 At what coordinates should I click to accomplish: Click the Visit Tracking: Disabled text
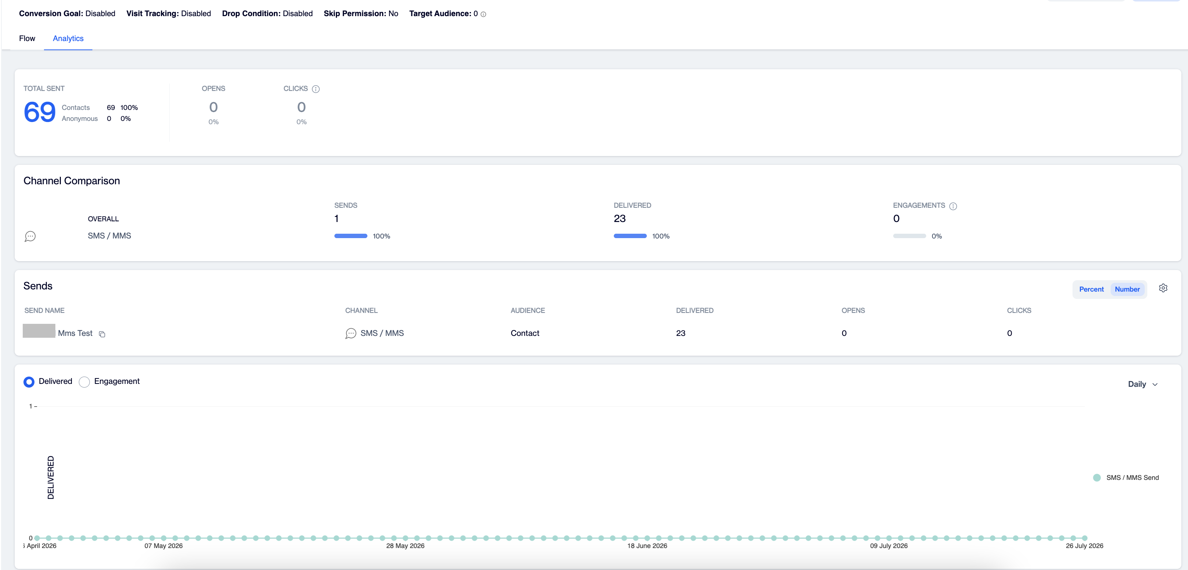click(x=169, y=13)
